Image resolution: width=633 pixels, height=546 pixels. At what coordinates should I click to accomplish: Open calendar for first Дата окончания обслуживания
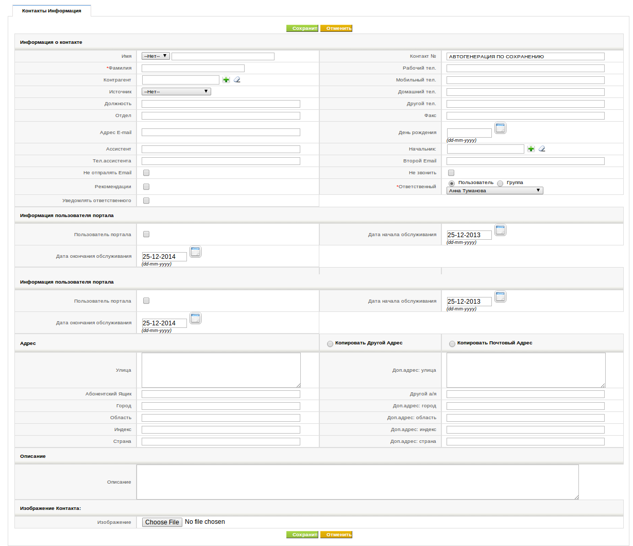click(x=195, y=252)
